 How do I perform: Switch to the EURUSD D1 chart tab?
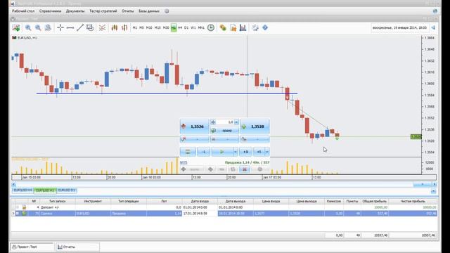66,190
